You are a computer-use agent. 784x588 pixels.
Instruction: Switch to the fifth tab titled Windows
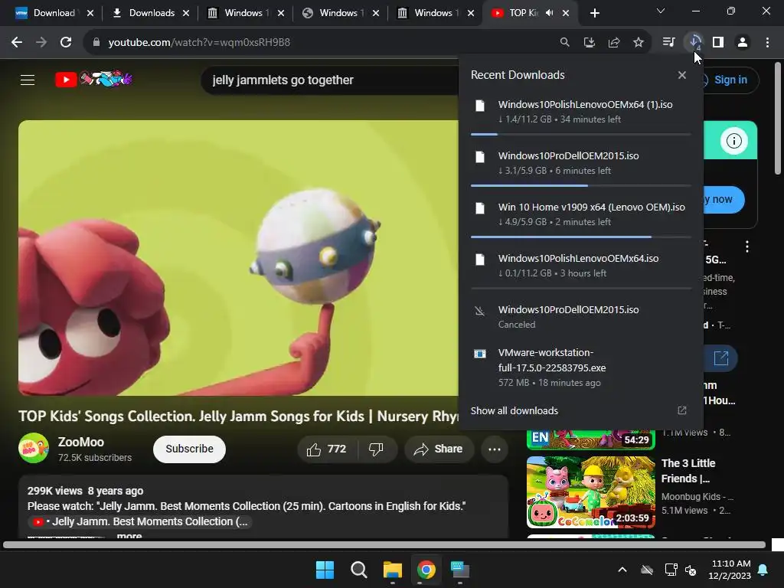(x=435, y=13)
